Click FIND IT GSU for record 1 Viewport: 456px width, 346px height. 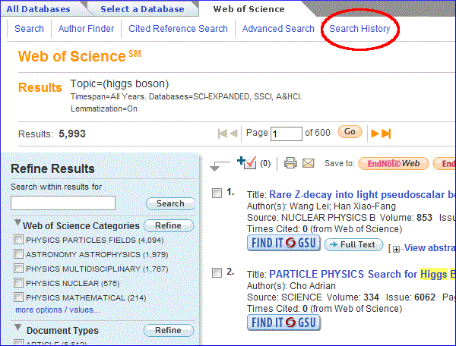tap(283, 243)
